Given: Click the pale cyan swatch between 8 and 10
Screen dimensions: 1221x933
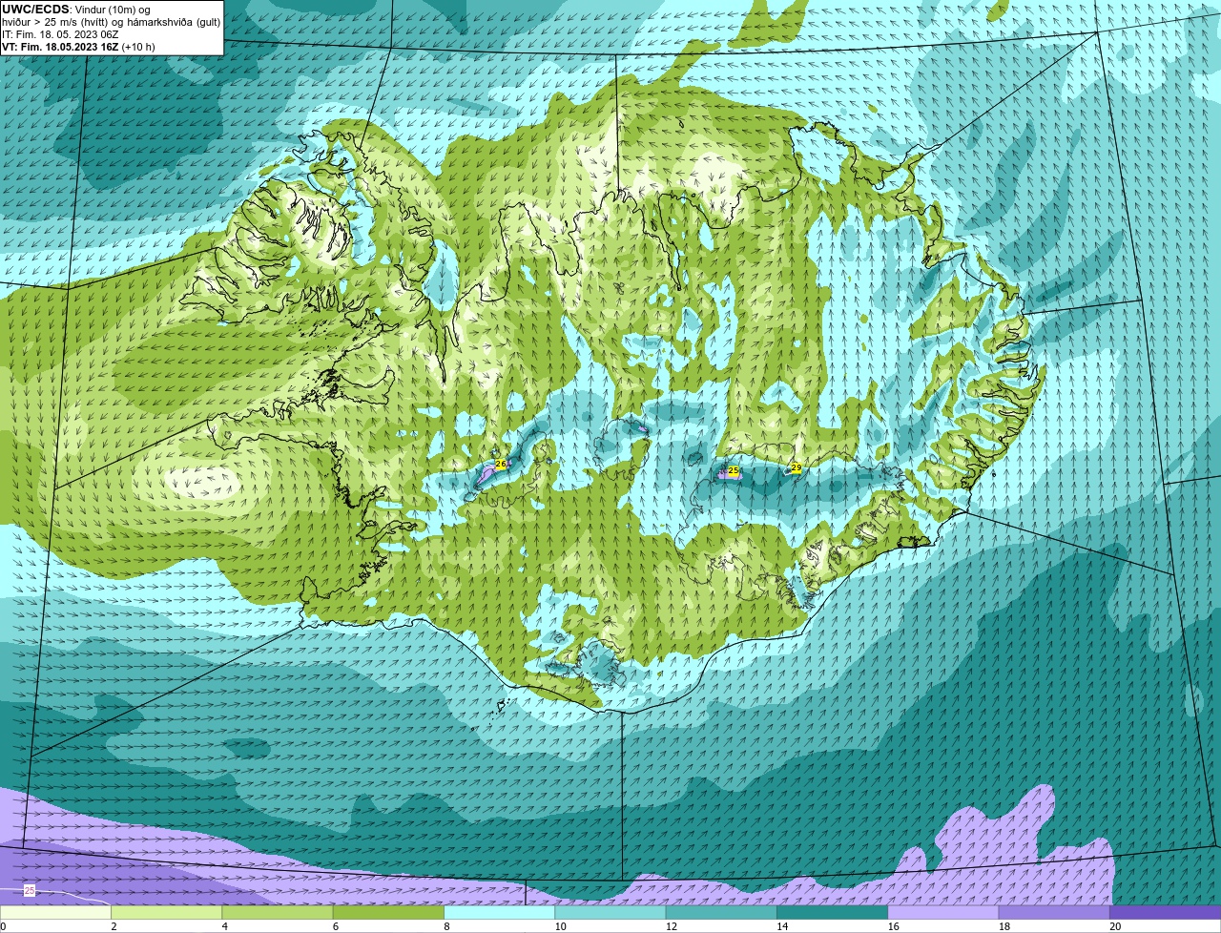Looking at the screenshot, I should [499, 912].
